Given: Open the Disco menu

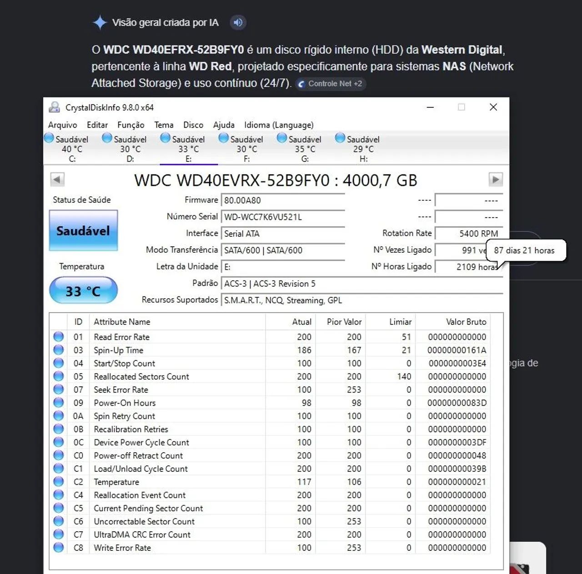Looking at the screenshot, I should (193, 125).
